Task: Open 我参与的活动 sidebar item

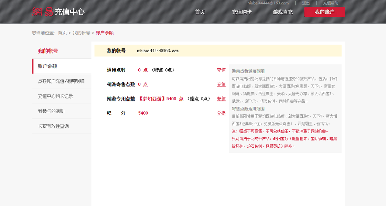Action: 62,111
